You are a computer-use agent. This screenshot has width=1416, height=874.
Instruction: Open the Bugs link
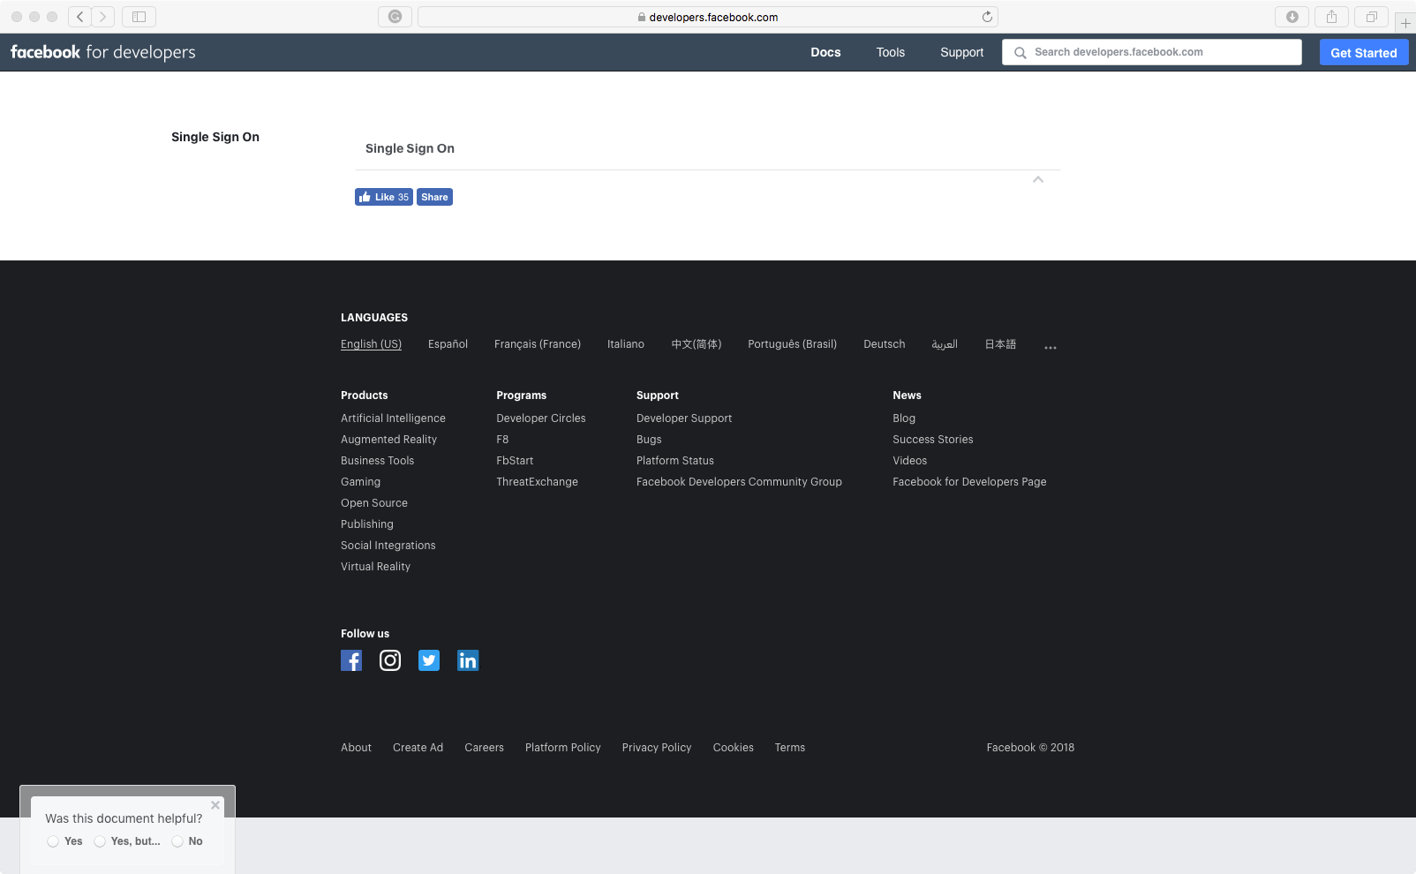pyautogui.click(x=649, y=440)
